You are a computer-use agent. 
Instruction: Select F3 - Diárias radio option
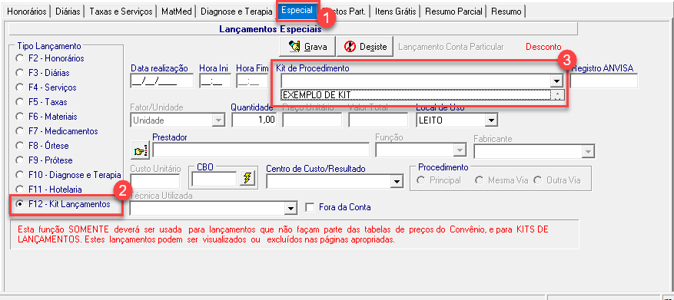point(19,73)
